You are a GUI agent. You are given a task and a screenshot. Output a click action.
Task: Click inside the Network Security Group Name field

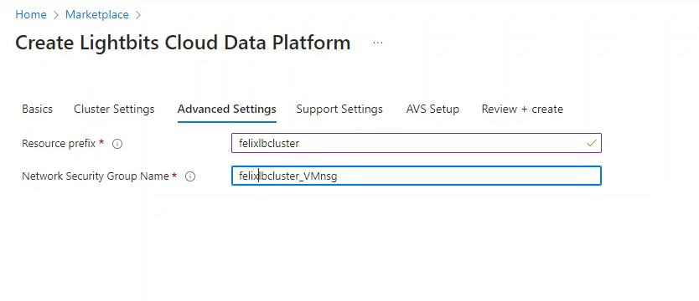(417, 176)
